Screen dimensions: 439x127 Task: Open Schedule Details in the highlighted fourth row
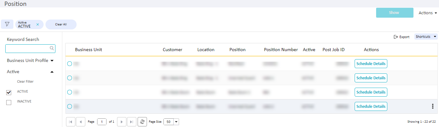point(371,106)
